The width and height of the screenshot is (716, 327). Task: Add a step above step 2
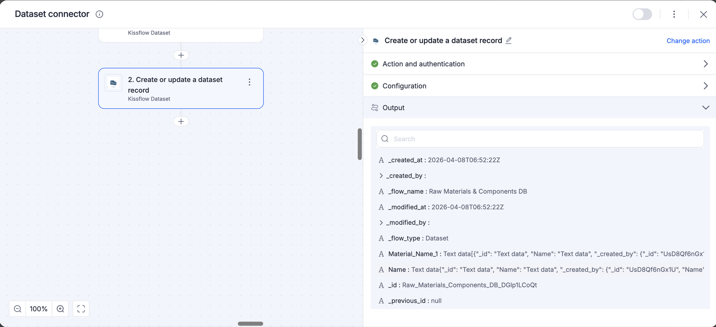coord(181,55)
